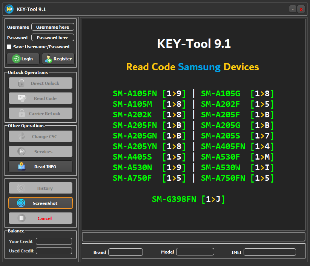310x266 pixels.
Task: Click the 'Read Code Samsung Devices' heading
Action: pos(193,67)
